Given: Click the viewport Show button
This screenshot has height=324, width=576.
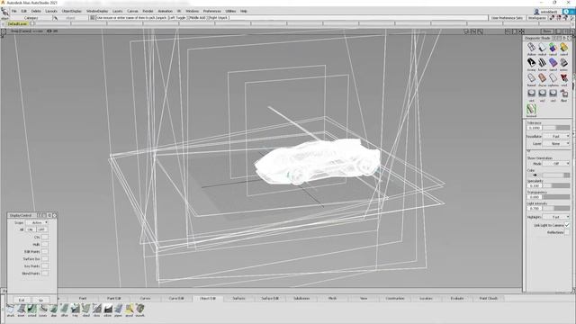Looking at the screenshot, I should (547, 31).
